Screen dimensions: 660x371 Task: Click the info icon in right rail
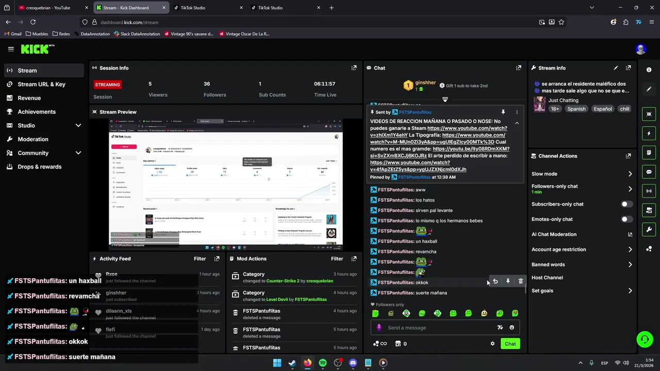[649, 70]
